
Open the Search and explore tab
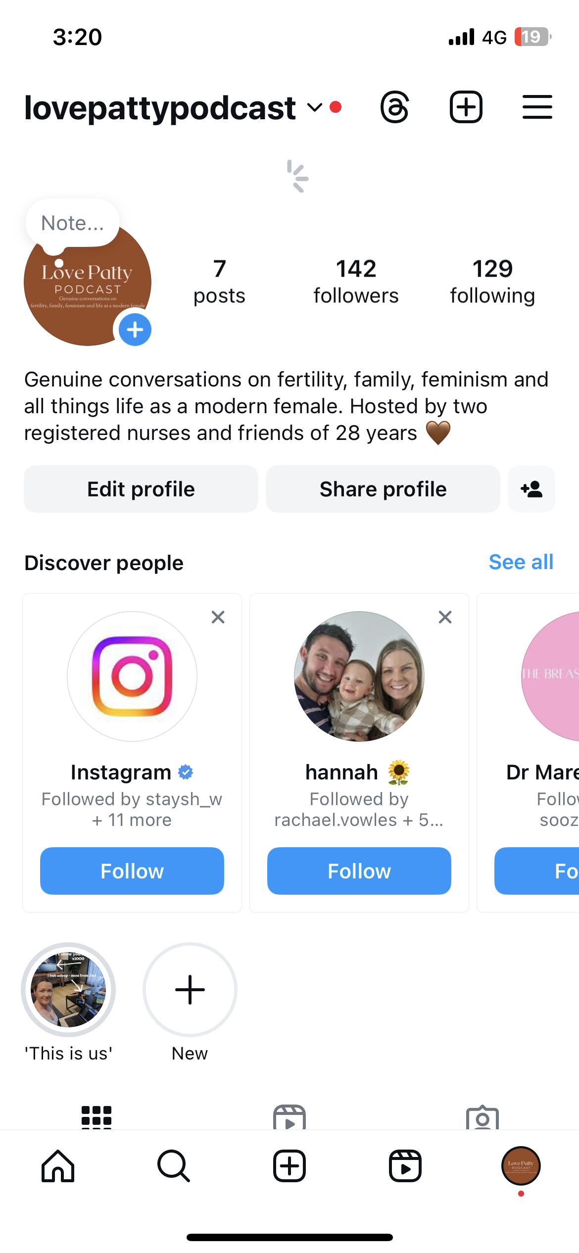(x=173, y=1166)
